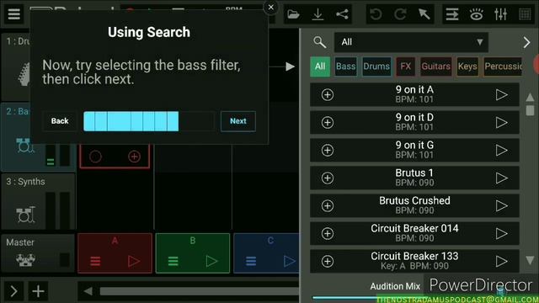
Task: Select the Guitars filter tag
Action: pyautogui.click(x=436, y=66)
